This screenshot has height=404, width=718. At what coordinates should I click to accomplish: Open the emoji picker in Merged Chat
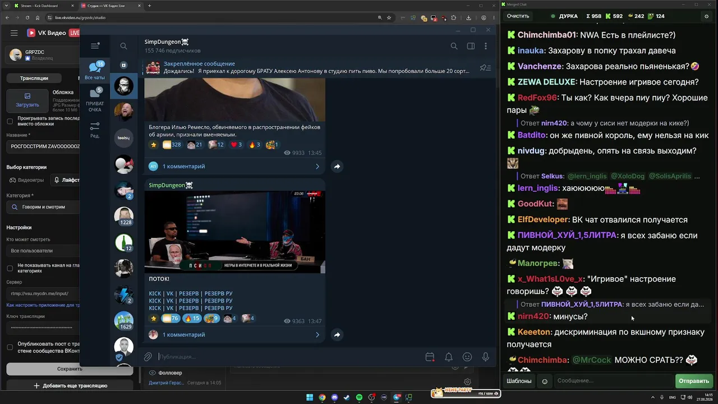pos(544,381)
